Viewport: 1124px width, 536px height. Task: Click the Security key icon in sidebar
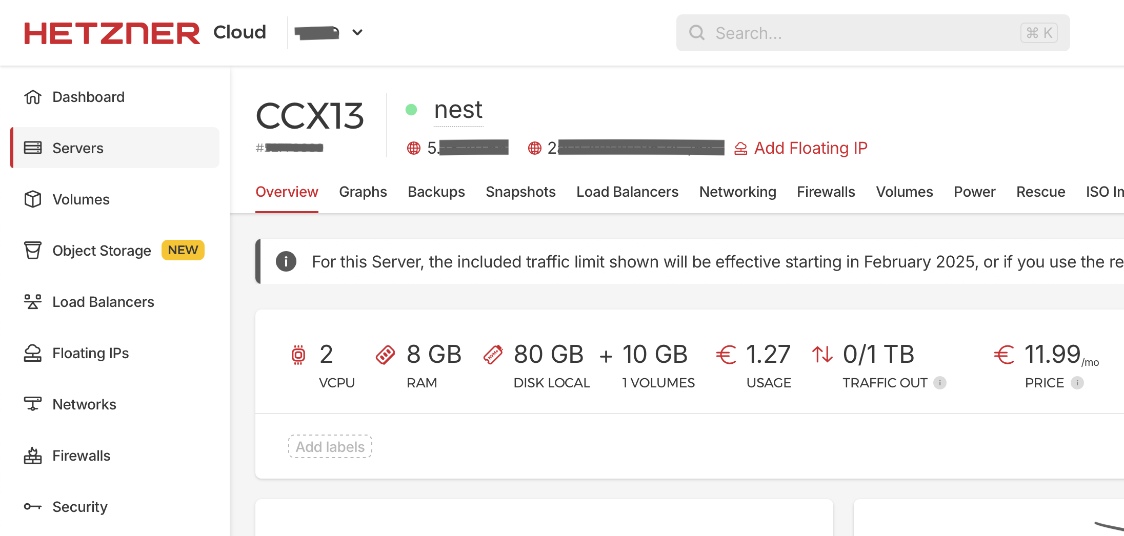pyautogui.click(x=33, y=507)
